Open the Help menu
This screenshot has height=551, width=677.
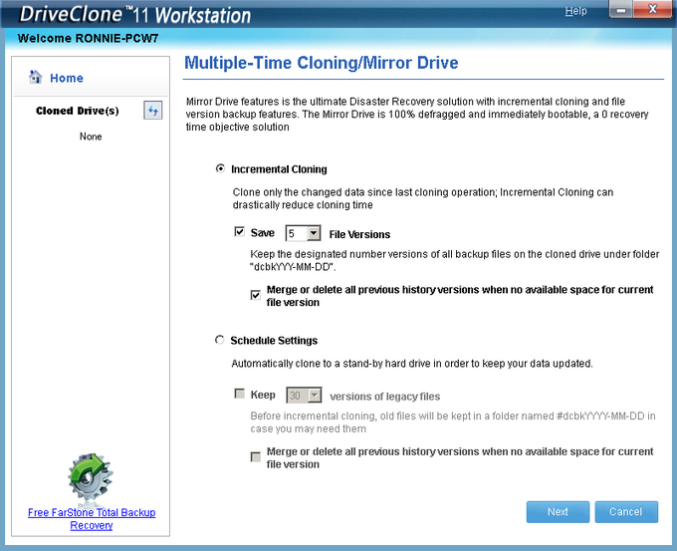(575, 11)
